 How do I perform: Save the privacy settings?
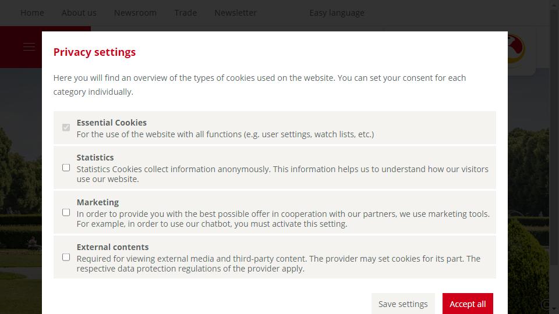(403, 304)
